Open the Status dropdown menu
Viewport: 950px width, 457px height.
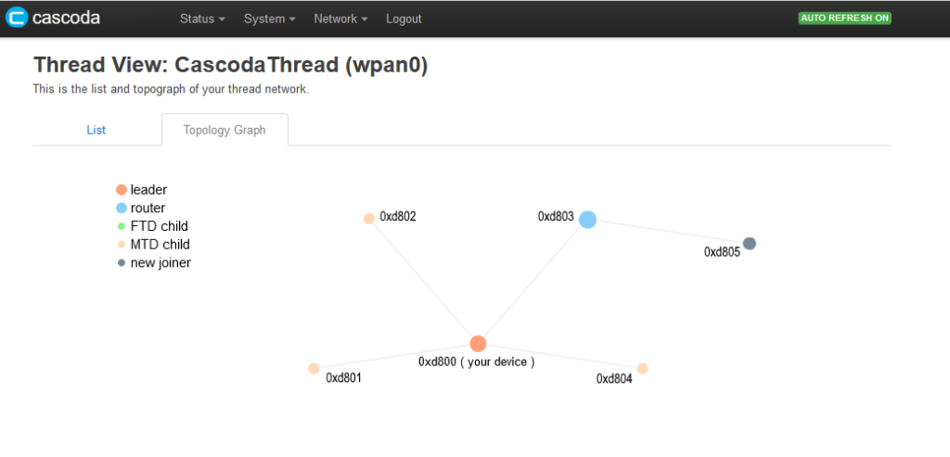click(x=202, y=19)
